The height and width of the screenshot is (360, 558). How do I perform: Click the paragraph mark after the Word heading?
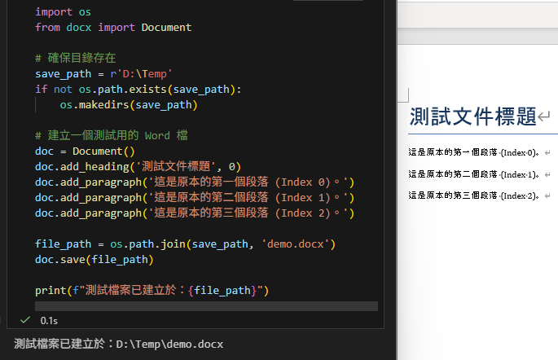(544, 117)
